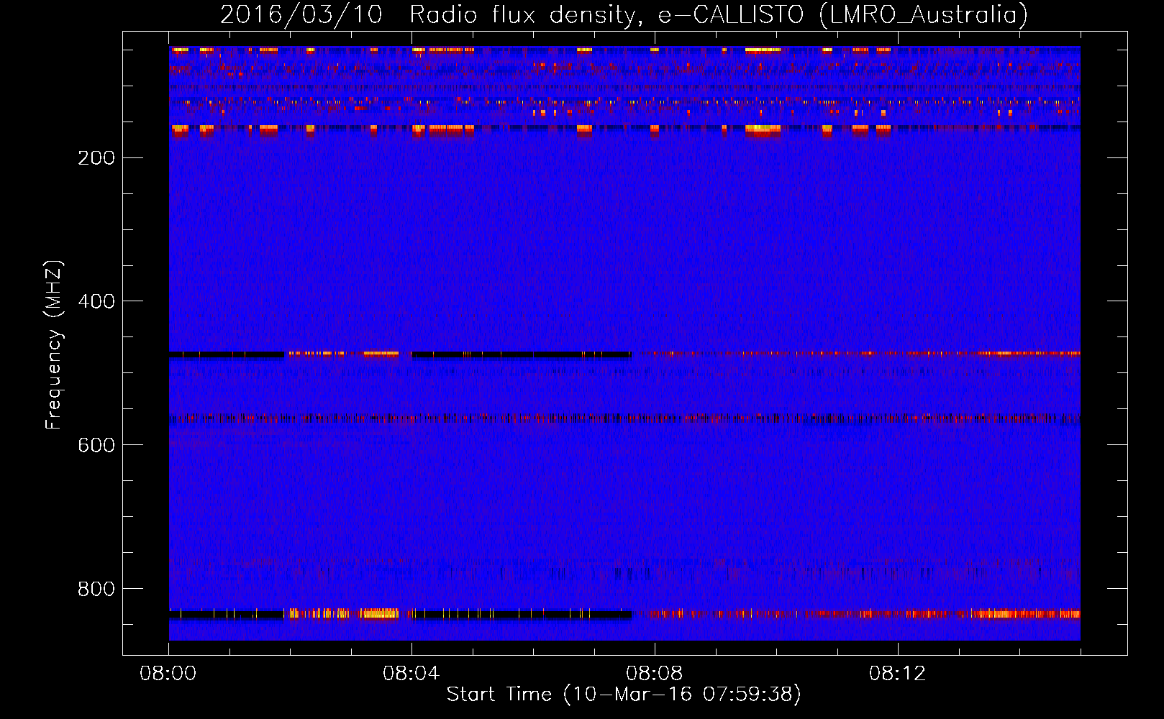This screenshot has width=1164, height=719.
Task: Click the 600 frequency tick label
Action: point(96,445)
